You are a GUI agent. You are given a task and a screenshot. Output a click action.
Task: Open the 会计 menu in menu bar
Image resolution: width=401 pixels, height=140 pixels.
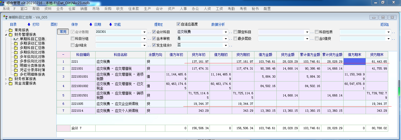click(x=159, y=9)
